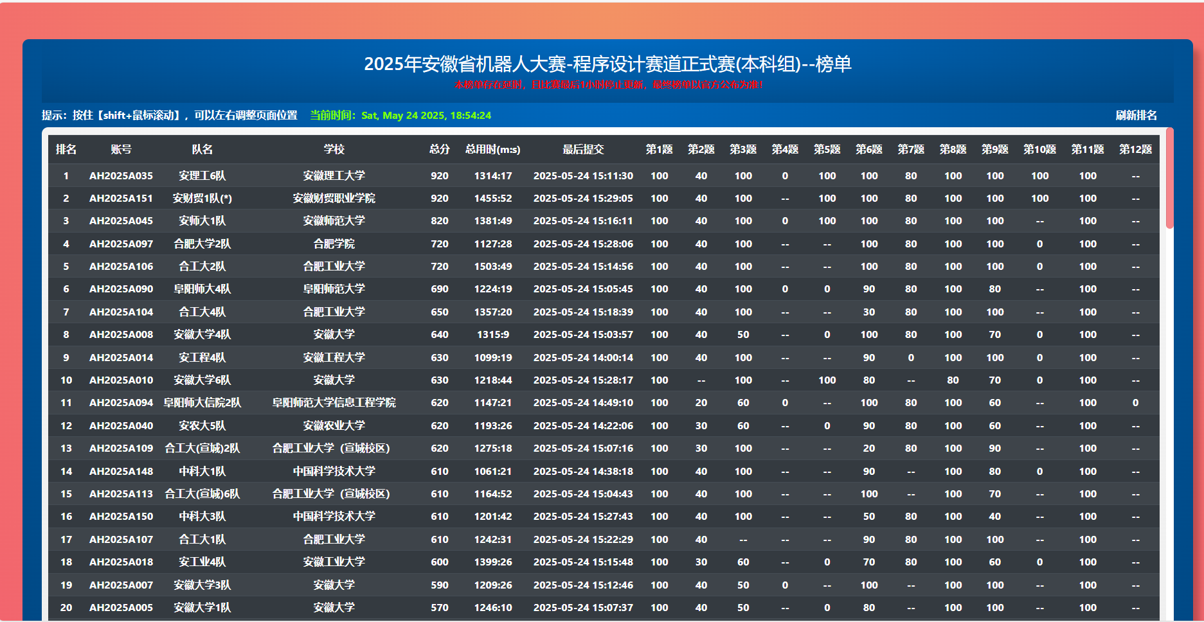Viewport: 1204px width, 622px height.
Task: Click the 第10题 column header
Action: (x=1039, y=149)
